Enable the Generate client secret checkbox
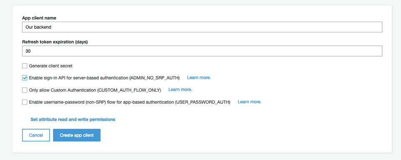Screen dimensions: 401x160 [25, 66]
